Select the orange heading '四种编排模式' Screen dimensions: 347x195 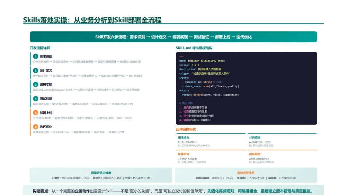186,129
